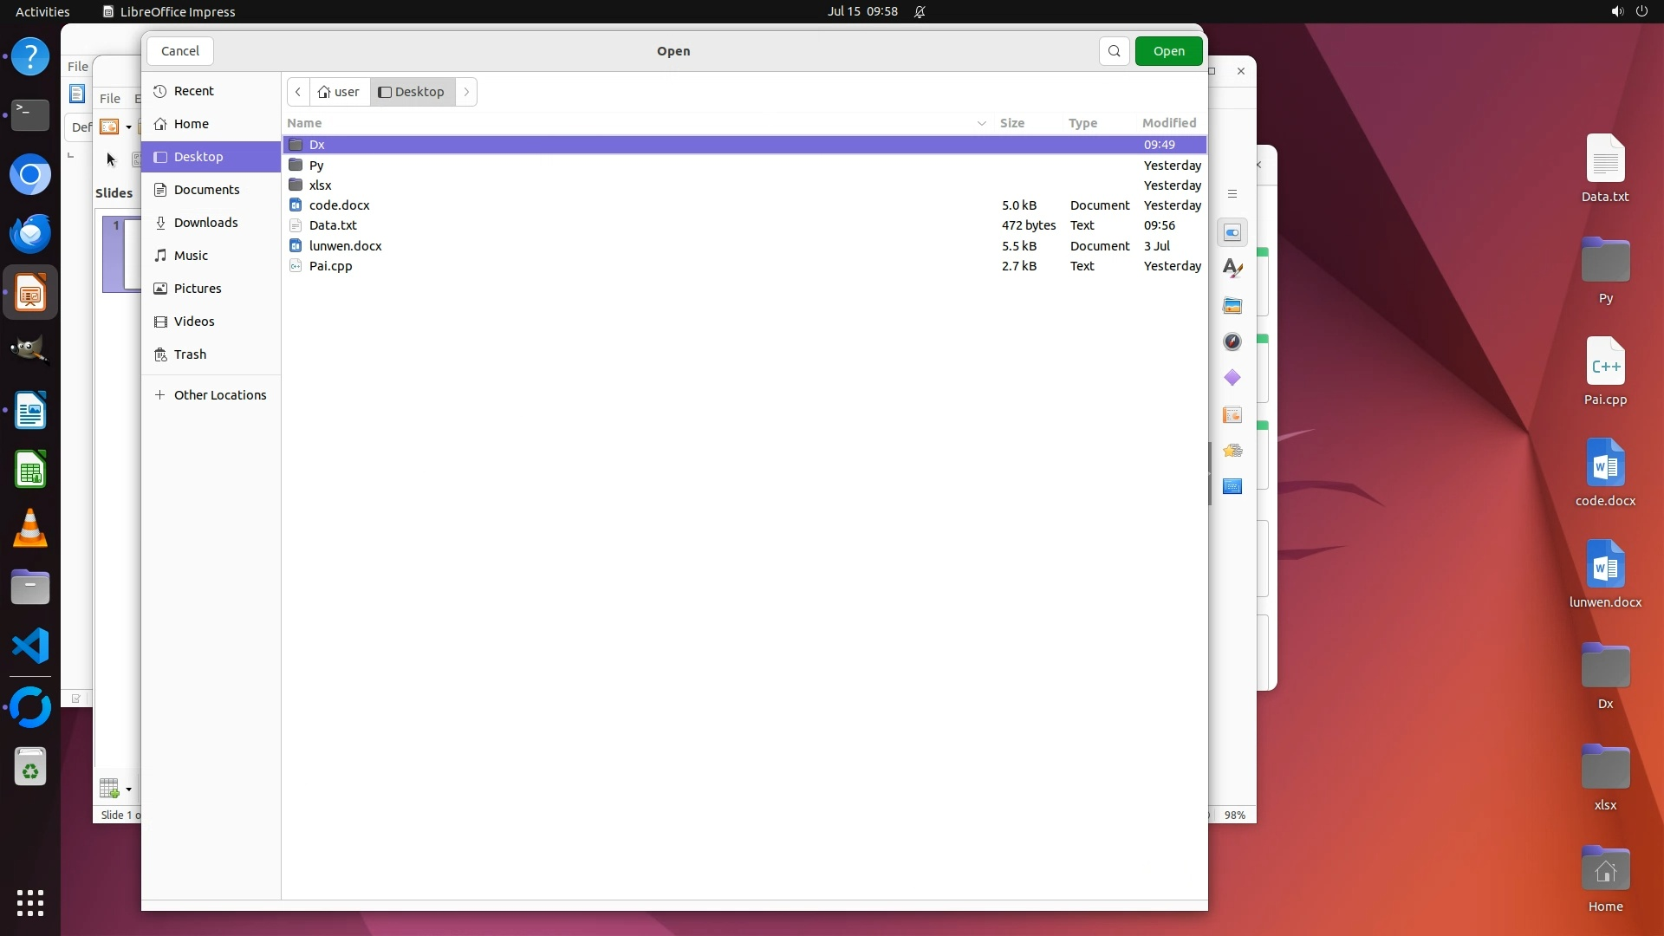Launch Visual Studio Code from the dock
1664x936 pixels.
pyautogui.click(x=30, y=647)
